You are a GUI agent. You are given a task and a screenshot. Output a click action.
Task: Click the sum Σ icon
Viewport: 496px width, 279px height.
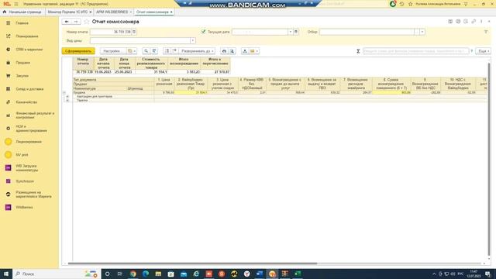click(358, 51)
